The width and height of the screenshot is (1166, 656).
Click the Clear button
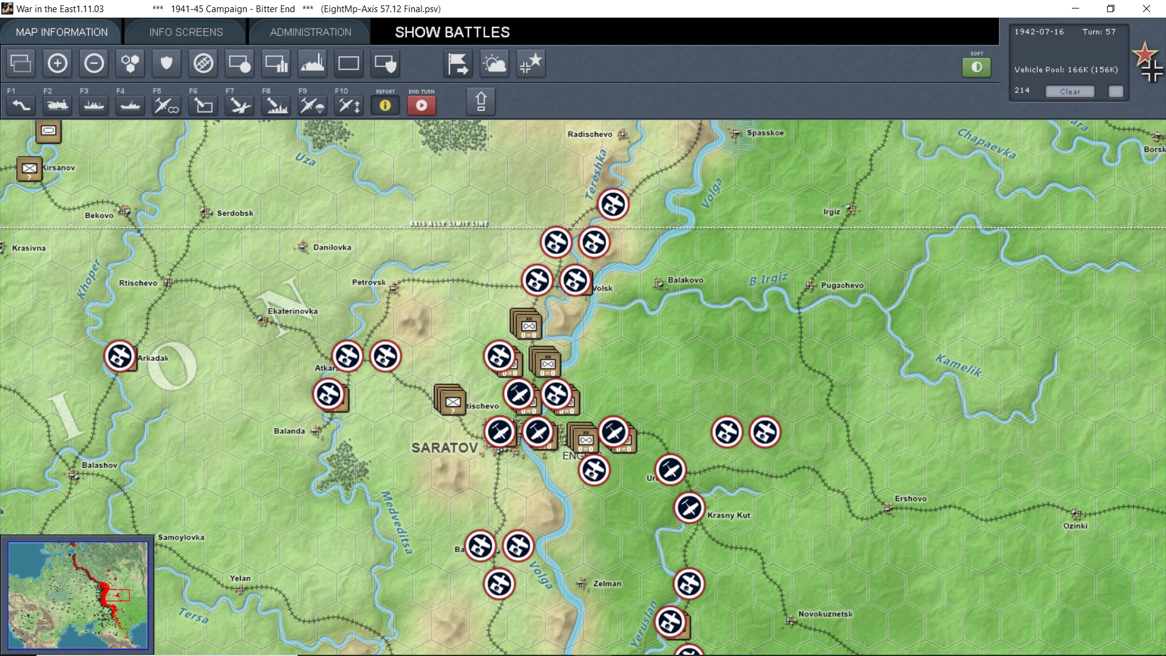pos(1069,91)
